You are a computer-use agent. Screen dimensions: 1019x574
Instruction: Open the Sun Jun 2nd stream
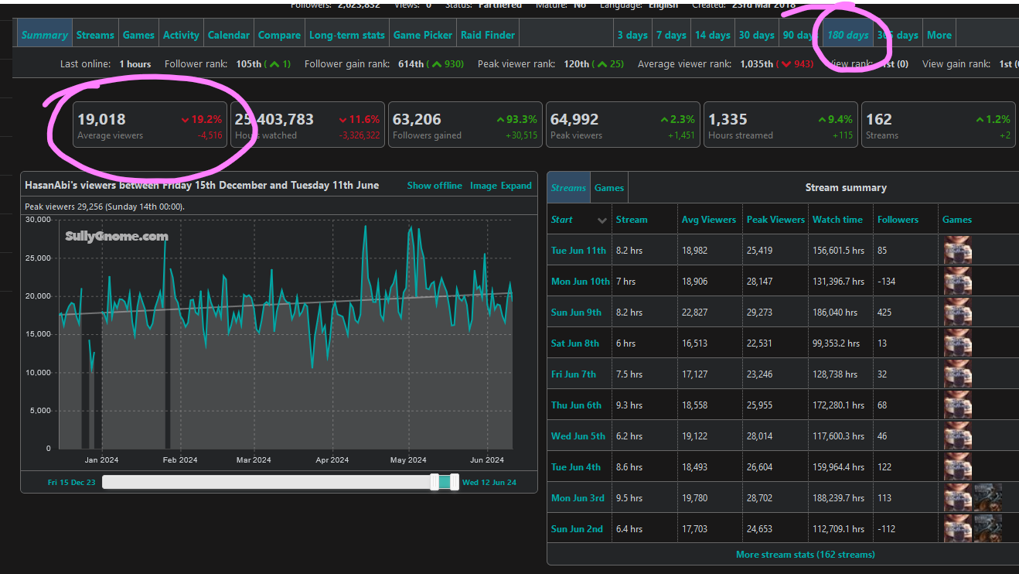pos(577,529)
